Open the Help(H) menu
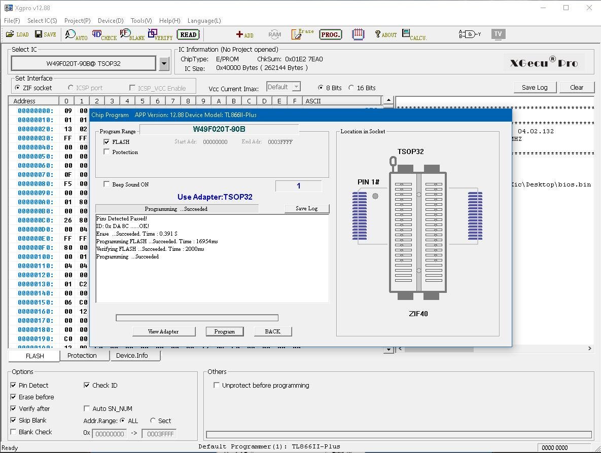Viewport: 601px width, 453px height. (170, 21)
